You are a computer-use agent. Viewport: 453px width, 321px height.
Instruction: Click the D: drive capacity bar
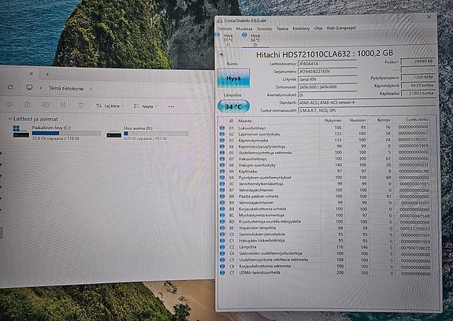click(x=156, y=133)
